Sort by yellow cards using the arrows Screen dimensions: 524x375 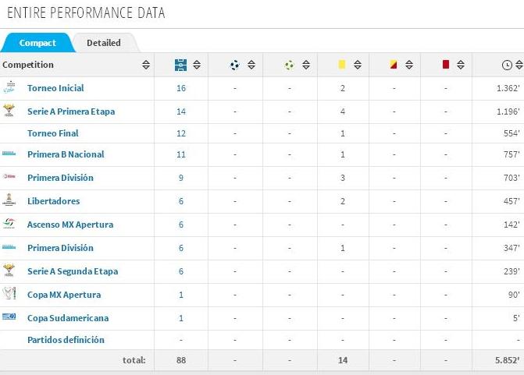pos(358,65)
